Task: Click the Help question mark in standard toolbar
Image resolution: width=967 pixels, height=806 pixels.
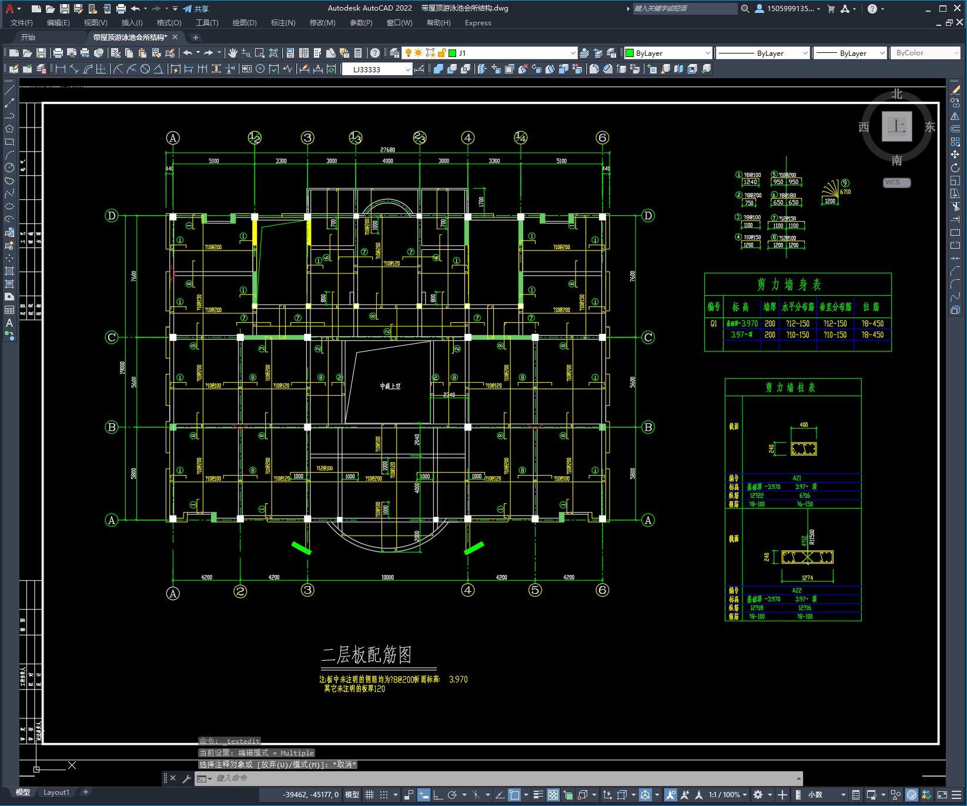Action: click(375, 53)
